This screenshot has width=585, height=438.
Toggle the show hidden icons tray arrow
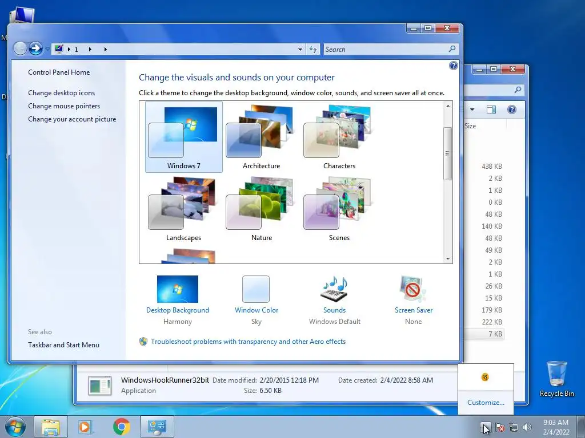486,427
